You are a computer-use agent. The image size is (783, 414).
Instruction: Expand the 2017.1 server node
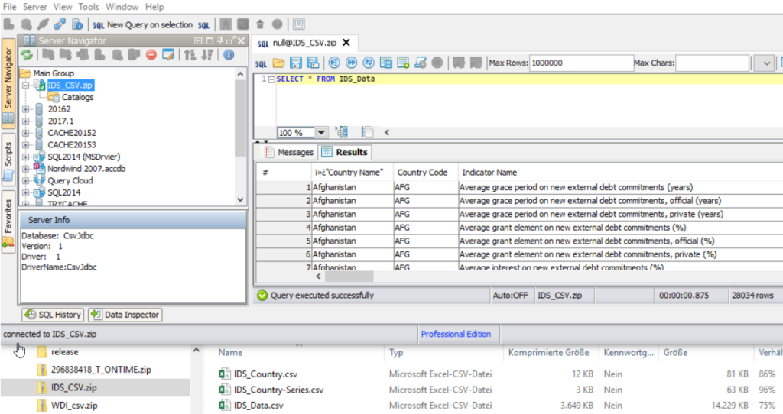click(x=25, y=121)
